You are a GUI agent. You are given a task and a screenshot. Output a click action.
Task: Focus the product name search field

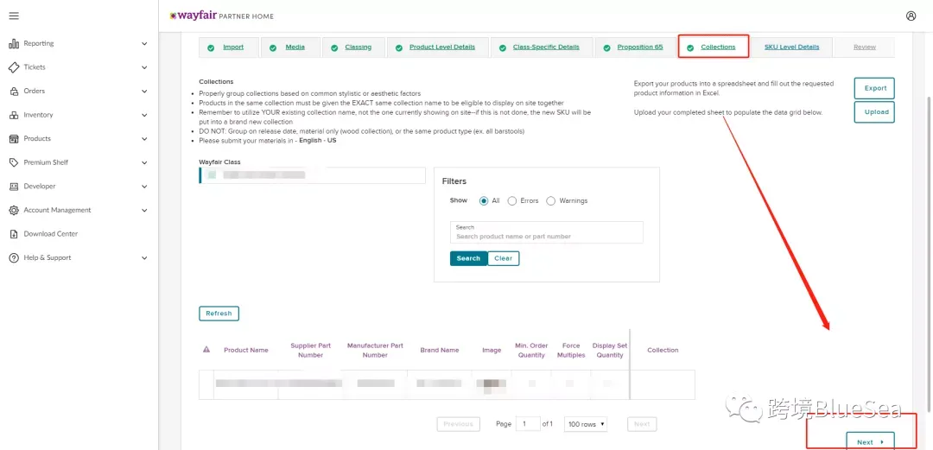(x=547, y=232)
